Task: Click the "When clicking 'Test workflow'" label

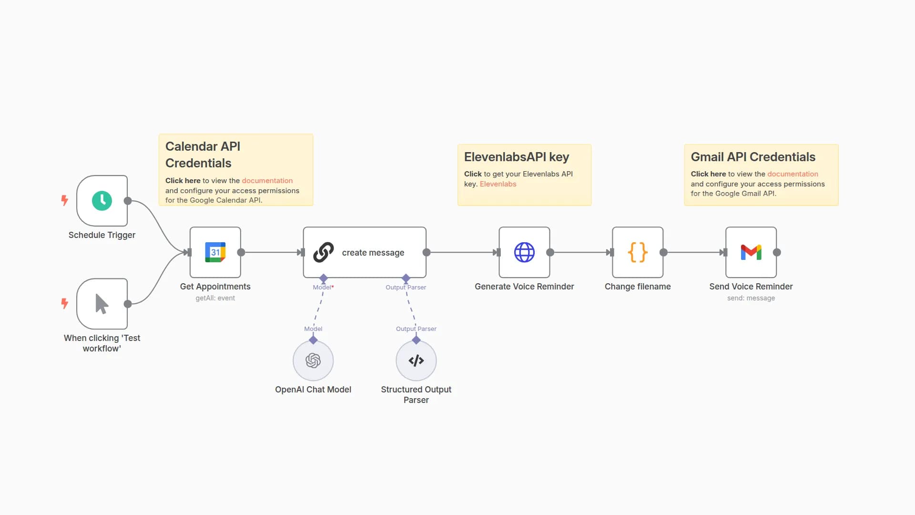Action: coord(102,343)
